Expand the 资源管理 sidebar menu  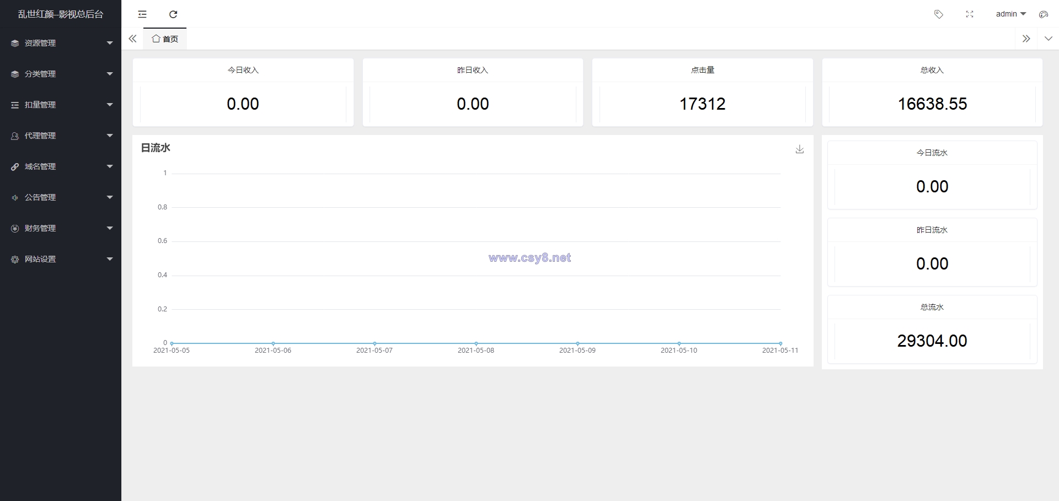(61, 43)
